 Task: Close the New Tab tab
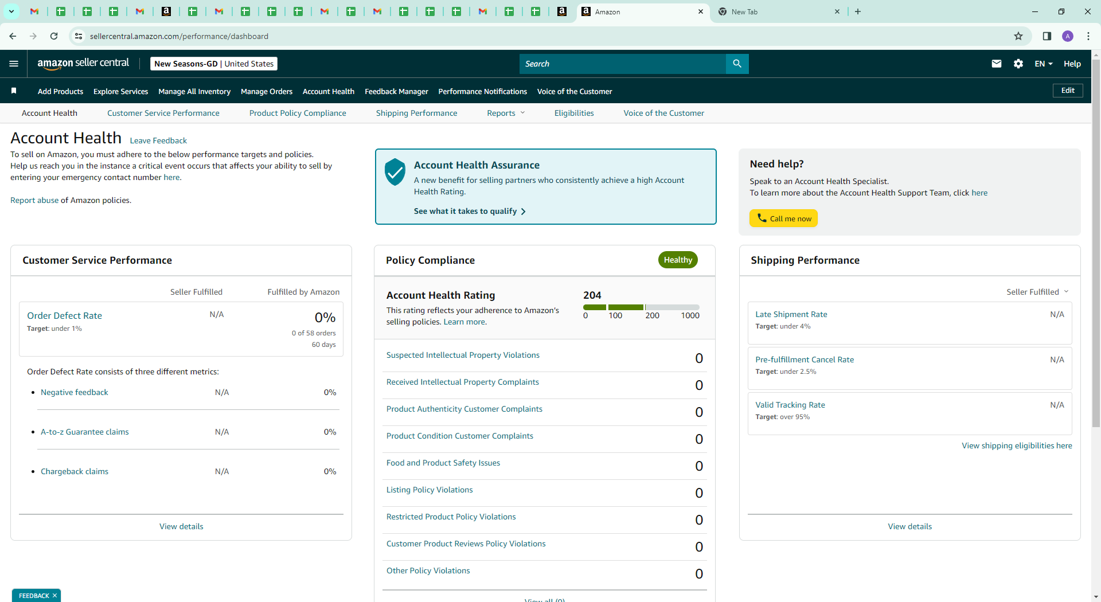point(837,11)
